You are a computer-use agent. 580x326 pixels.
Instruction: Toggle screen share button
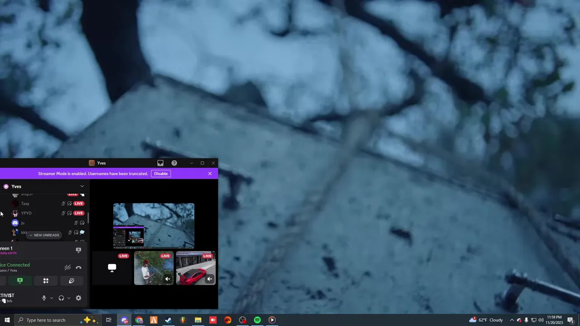pyautogui.click(x=20, y=281)
